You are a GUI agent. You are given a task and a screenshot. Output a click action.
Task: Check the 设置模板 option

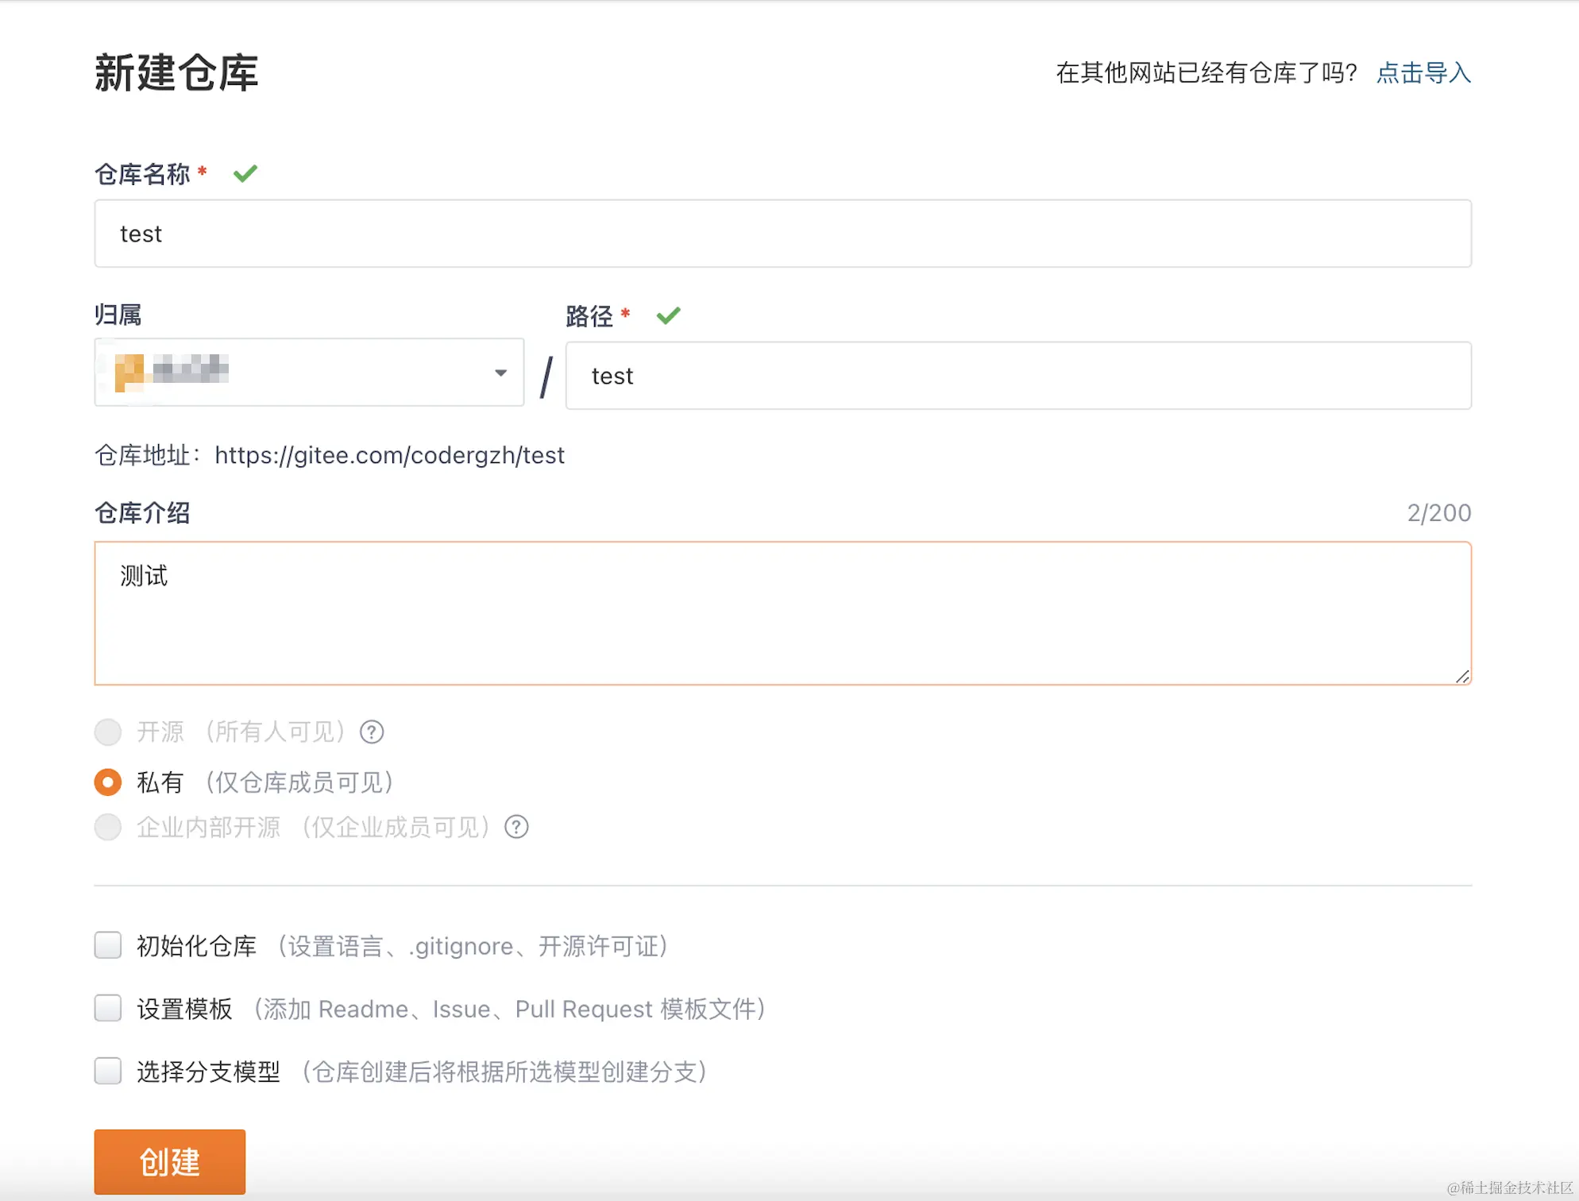pyautogui.click(x=108, y=1008)
